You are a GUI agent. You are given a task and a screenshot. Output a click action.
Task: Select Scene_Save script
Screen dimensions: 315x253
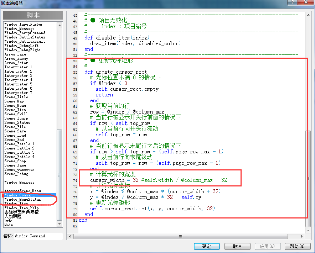(15, 131)
